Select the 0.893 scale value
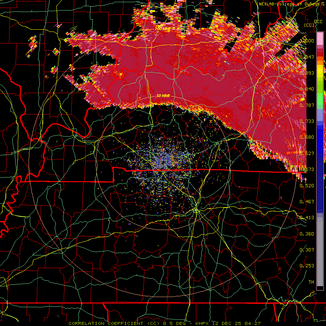Image resolution: width=326 pixels, height=326 pixels. [307, 73]
